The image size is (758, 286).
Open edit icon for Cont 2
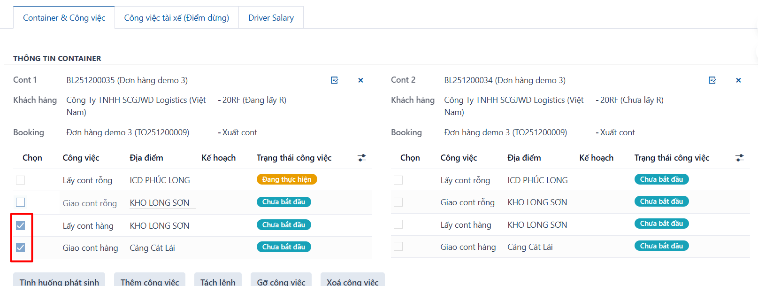click(x=712, y=80)
